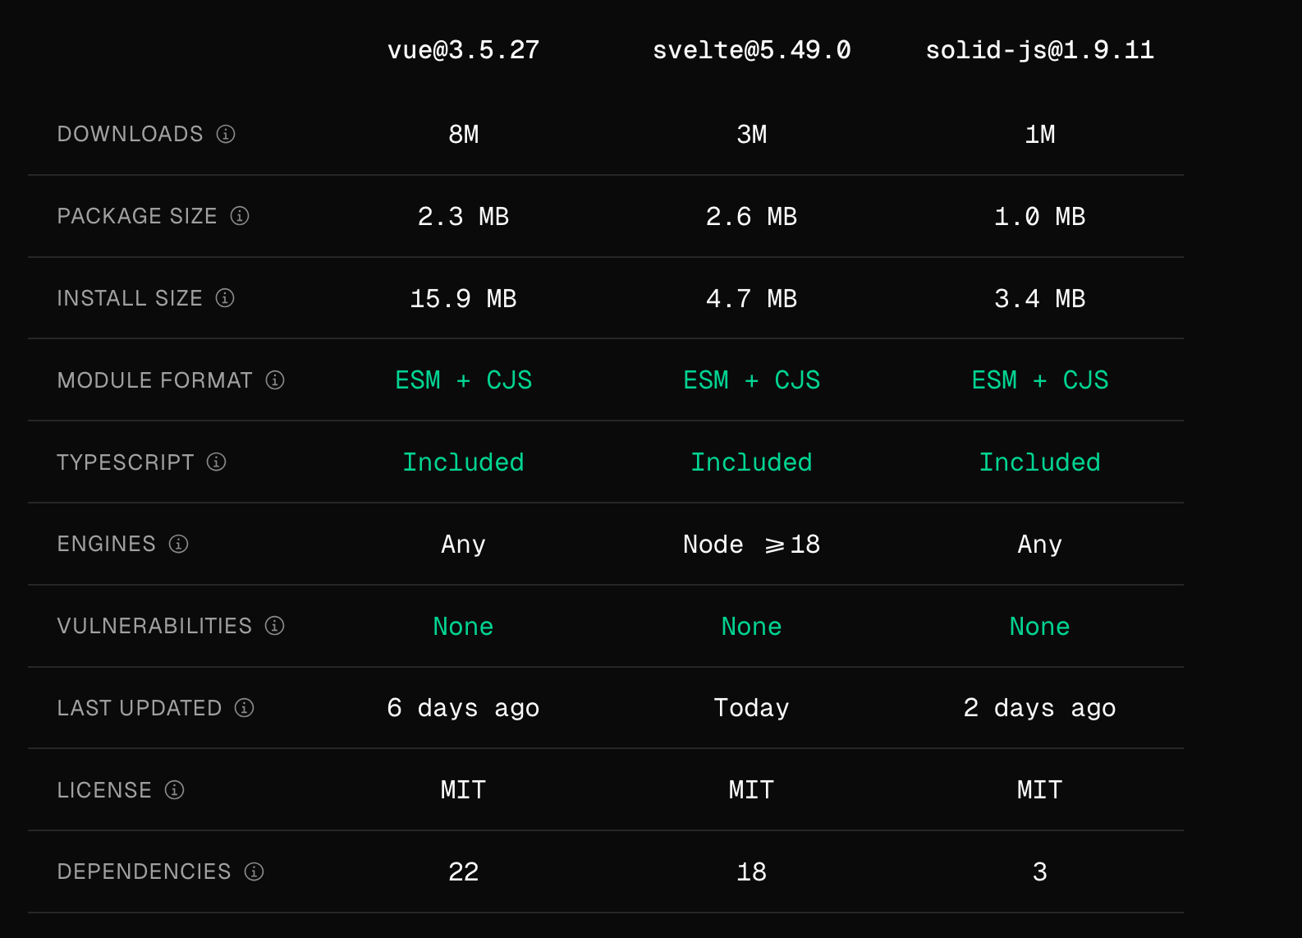
Task: Show info for the Dependencies row
Action: tap(254, 871)
